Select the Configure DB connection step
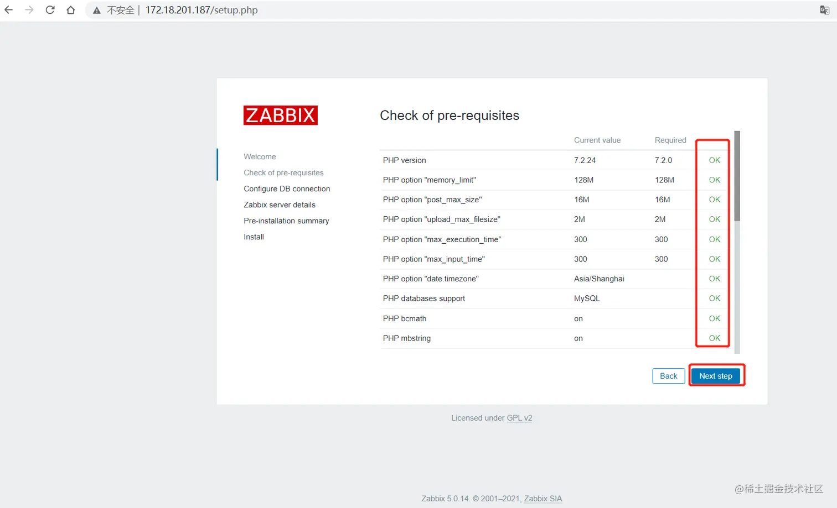 click(x=287, y=188)
